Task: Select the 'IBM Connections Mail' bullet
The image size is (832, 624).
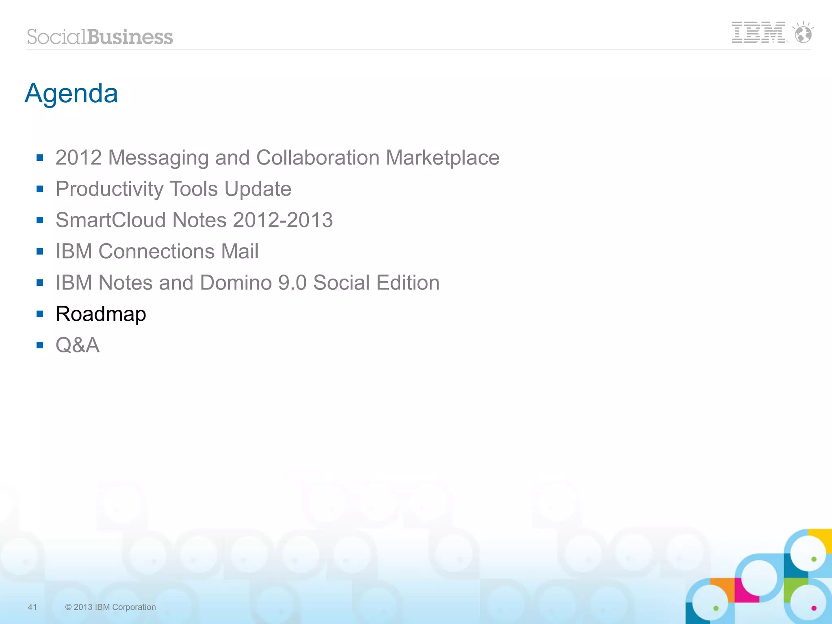Action: coord(157,251)
